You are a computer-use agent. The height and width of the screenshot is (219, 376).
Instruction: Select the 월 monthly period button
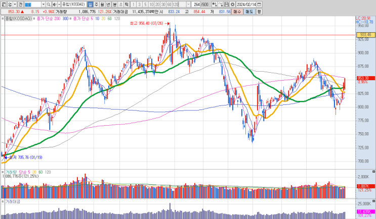point(102,5)
